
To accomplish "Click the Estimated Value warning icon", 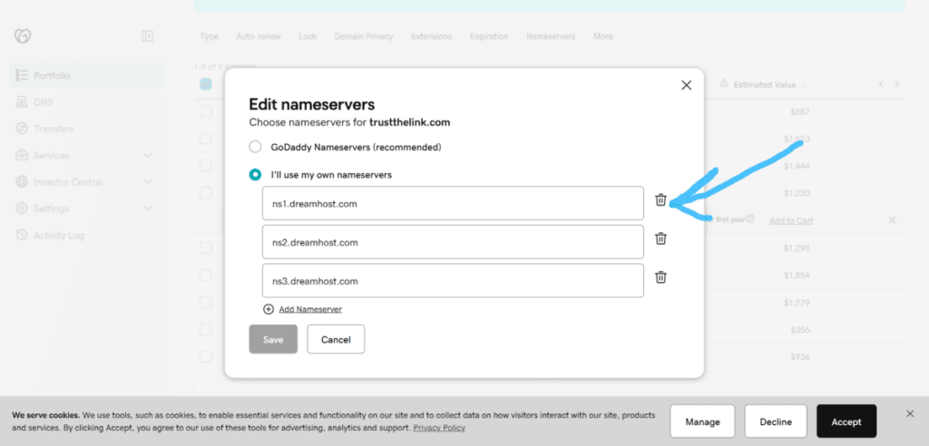I will pos(723,84).
